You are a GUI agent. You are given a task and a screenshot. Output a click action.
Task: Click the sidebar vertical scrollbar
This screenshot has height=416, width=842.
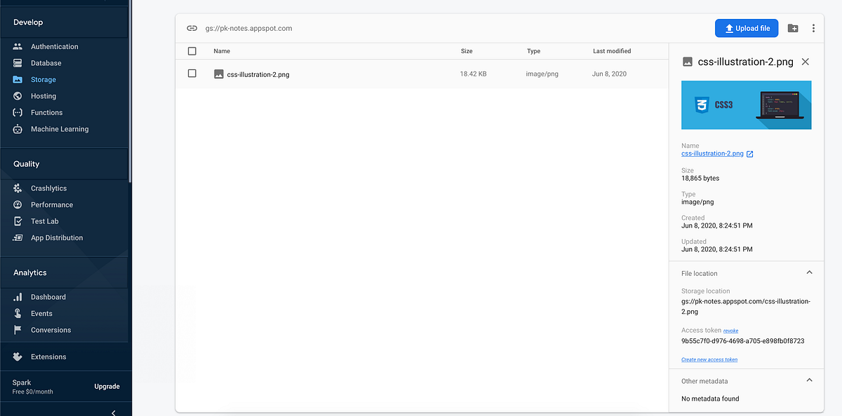tap(131, 91)
